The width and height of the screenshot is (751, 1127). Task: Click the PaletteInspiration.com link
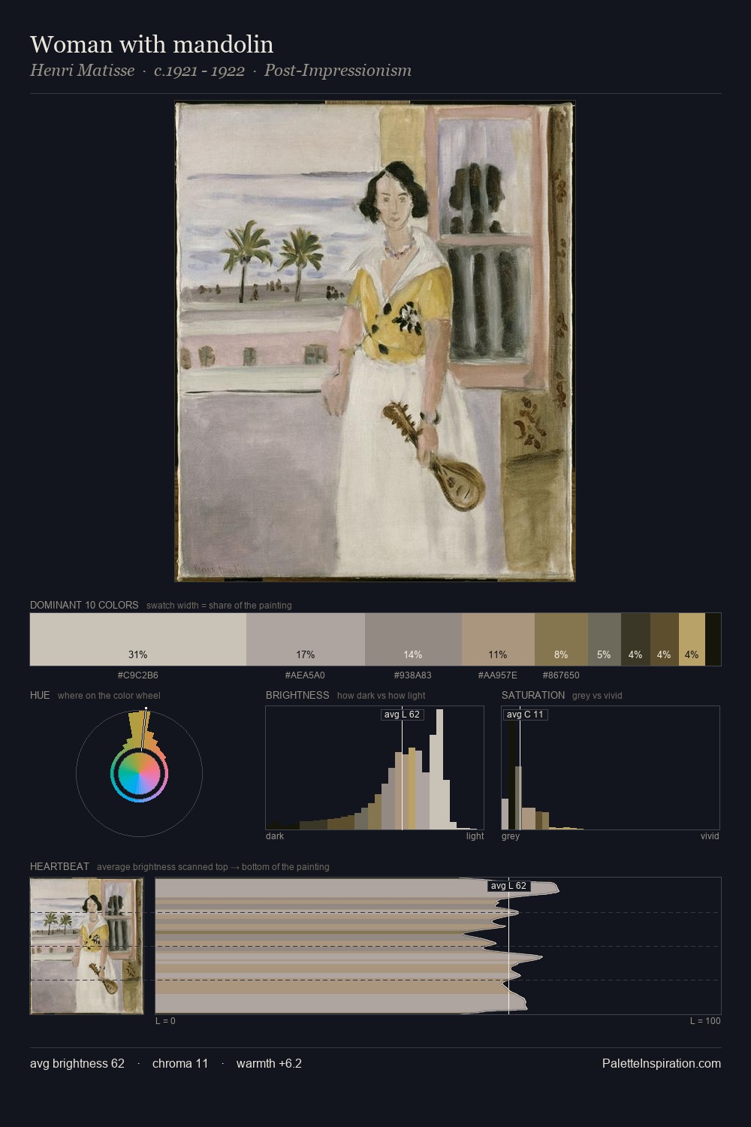tap(662, 1063)
